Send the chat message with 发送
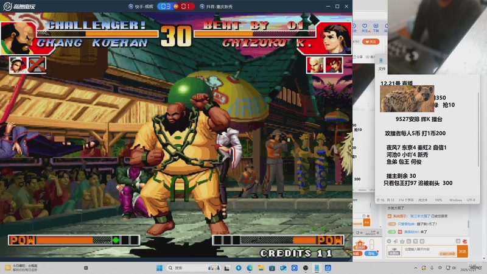The image size is (487, 274). click(x=463, y=251)
